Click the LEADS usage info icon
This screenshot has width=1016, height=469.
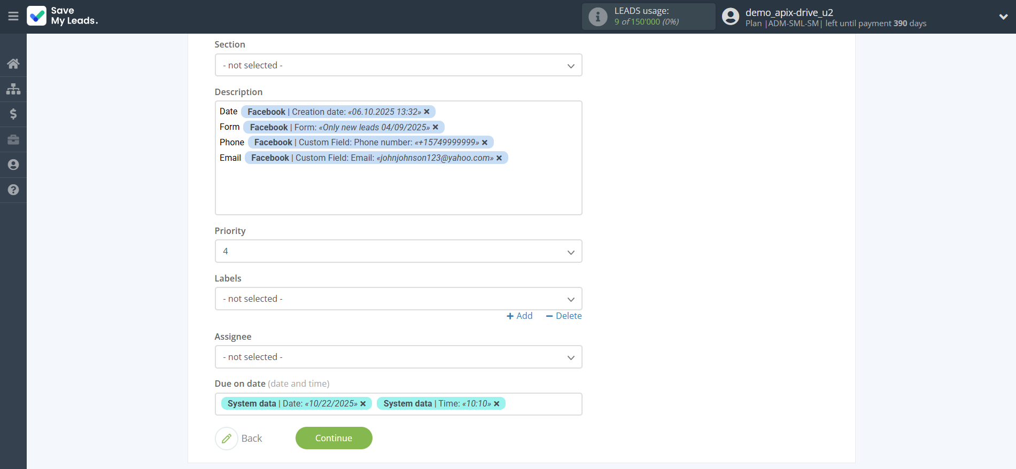click(598, 17)
